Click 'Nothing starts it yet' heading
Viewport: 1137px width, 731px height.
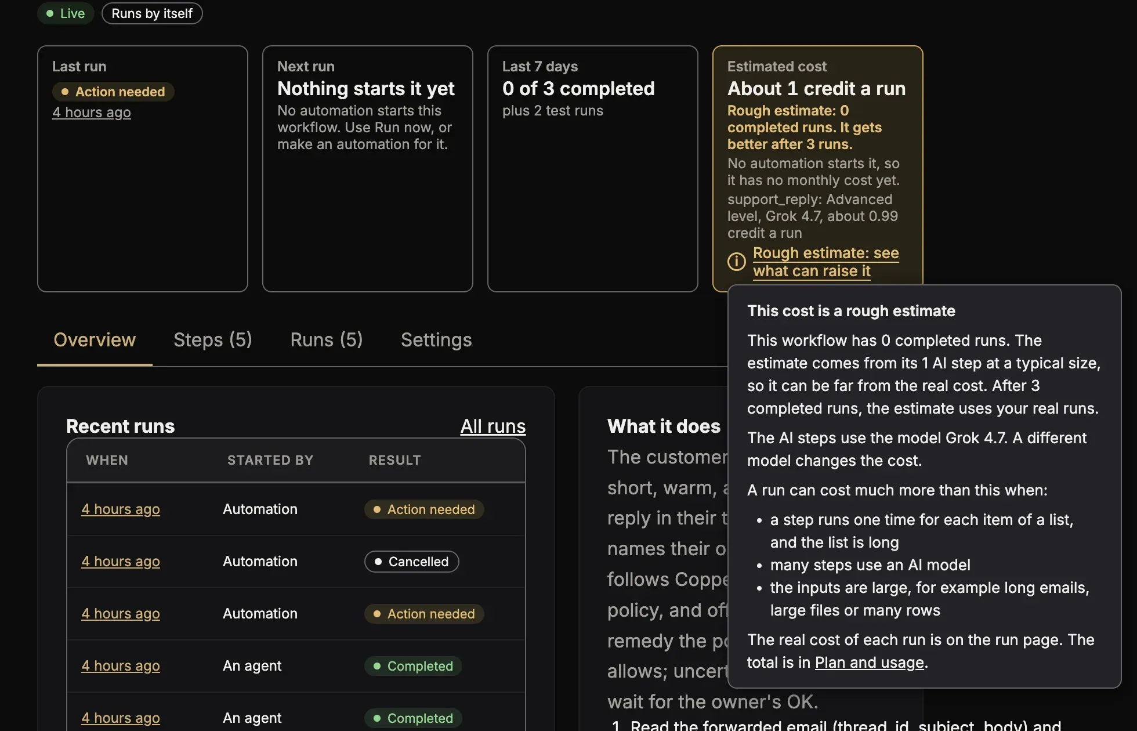[x=366, y=89]
